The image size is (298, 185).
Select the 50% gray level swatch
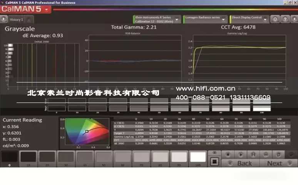click(104, 157)
